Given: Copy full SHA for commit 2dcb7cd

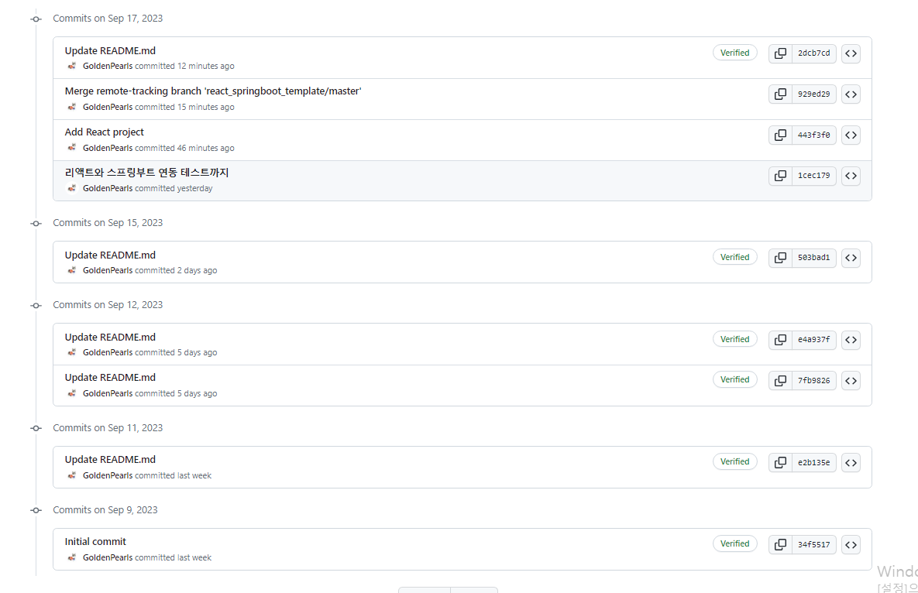Looking at the screenshot, I should 781,53.
